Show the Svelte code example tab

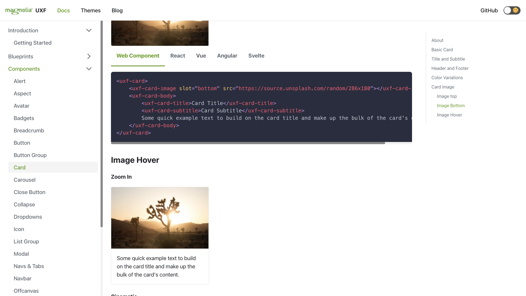pos(256,56)
